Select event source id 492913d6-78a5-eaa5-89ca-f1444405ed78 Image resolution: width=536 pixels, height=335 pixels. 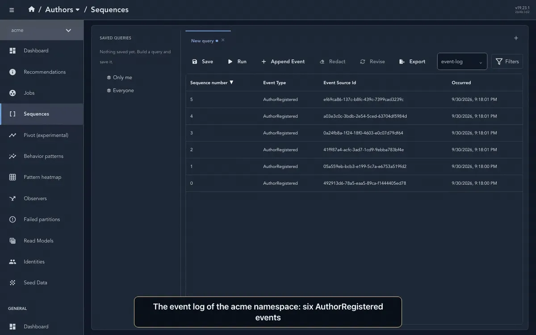[x=364, y=183]
